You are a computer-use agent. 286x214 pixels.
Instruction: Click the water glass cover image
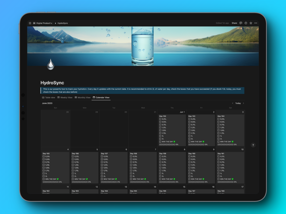(x=143, y=46)
